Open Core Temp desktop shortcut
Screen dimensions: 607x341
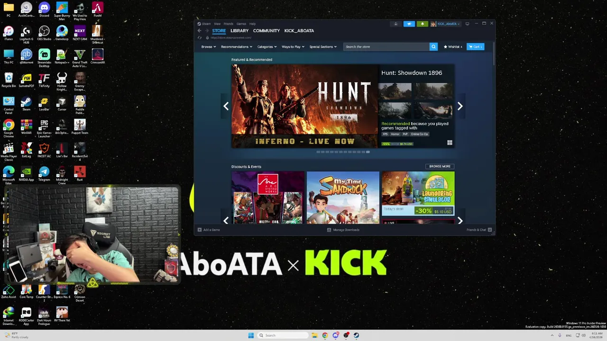tap(26, 291)
